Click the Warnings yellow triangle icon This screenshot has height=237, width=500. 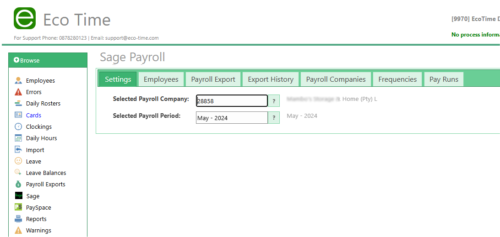point(18,230)
